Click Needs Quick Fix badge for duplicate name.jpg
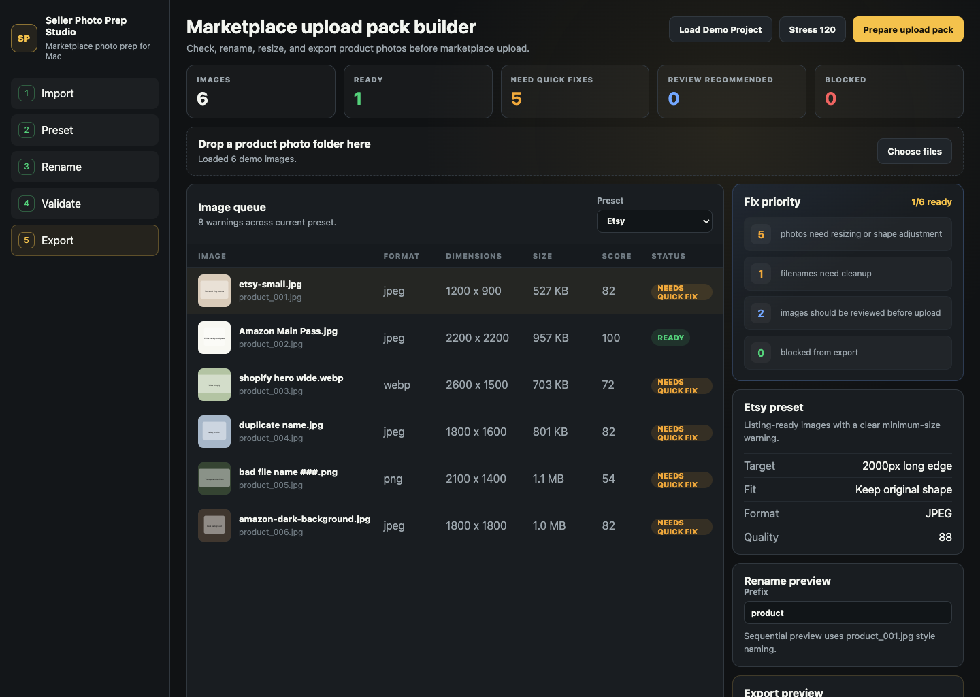Image resolution: width=980 pixels, height=697 pixels. (681, 433)
